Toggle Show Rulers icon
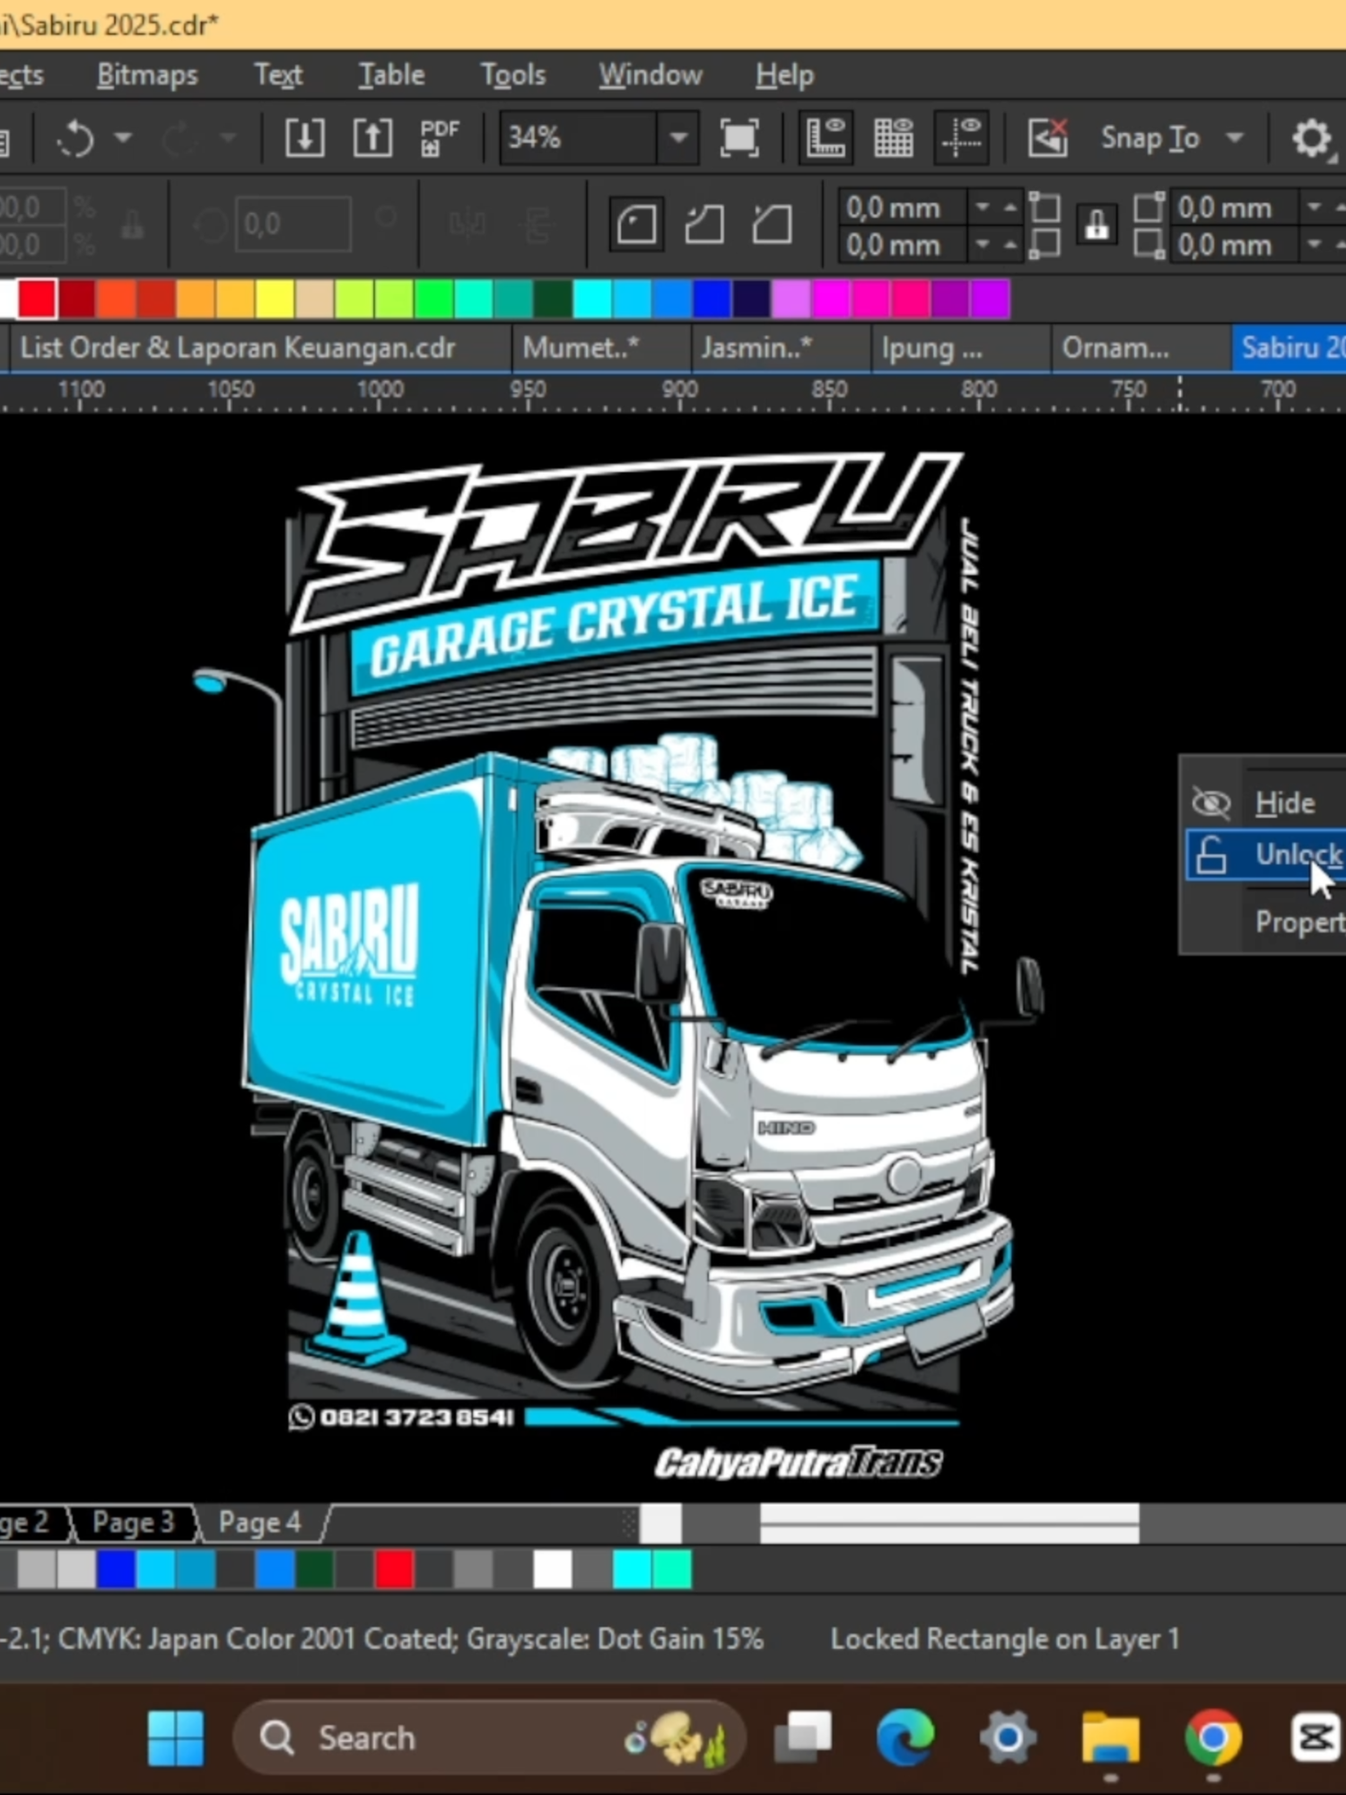 click(x=826, y=138)
